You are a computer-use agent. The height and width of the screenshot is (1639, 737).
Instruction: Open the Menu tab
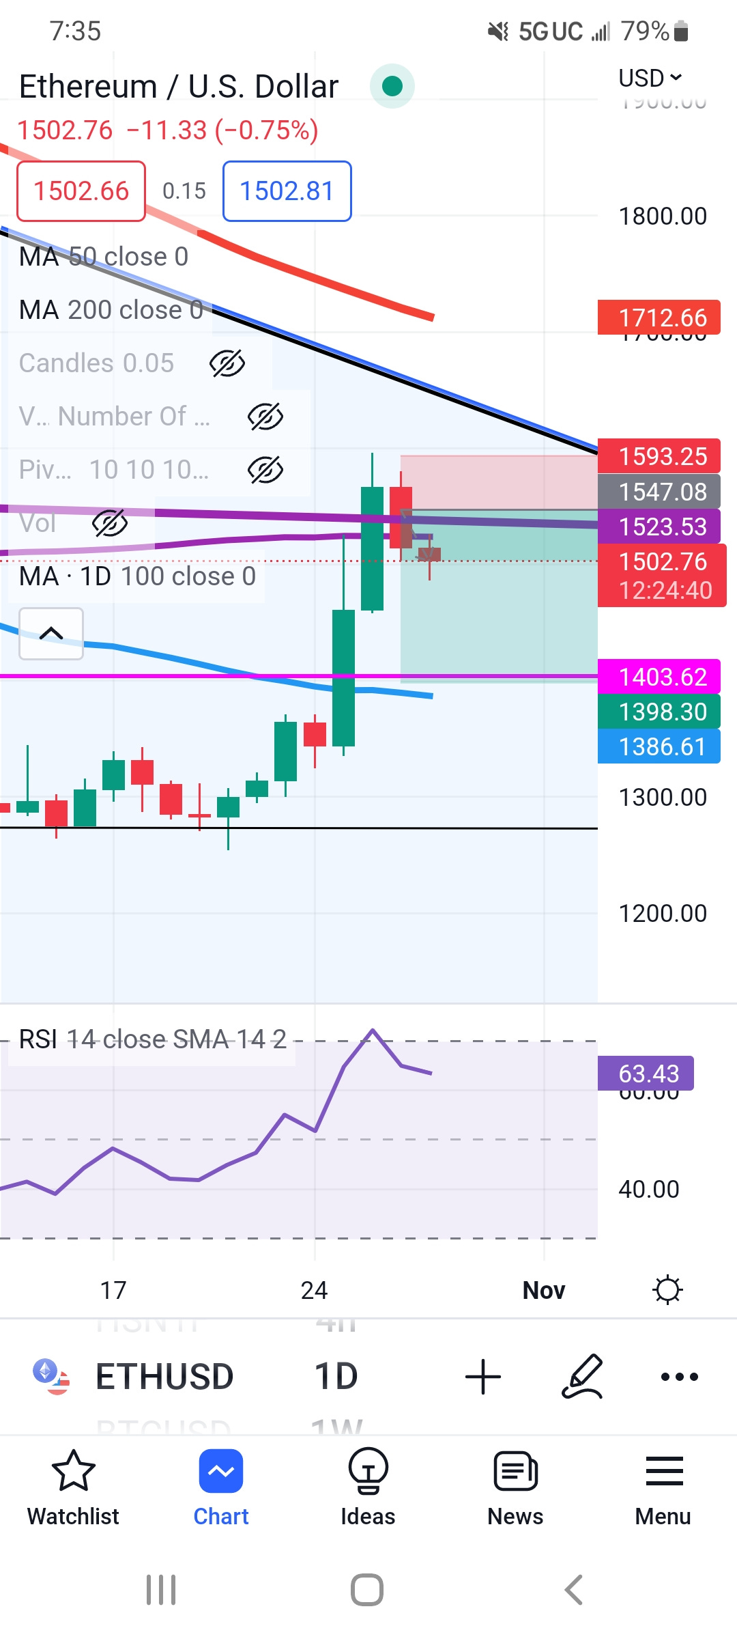point(663,1489)
